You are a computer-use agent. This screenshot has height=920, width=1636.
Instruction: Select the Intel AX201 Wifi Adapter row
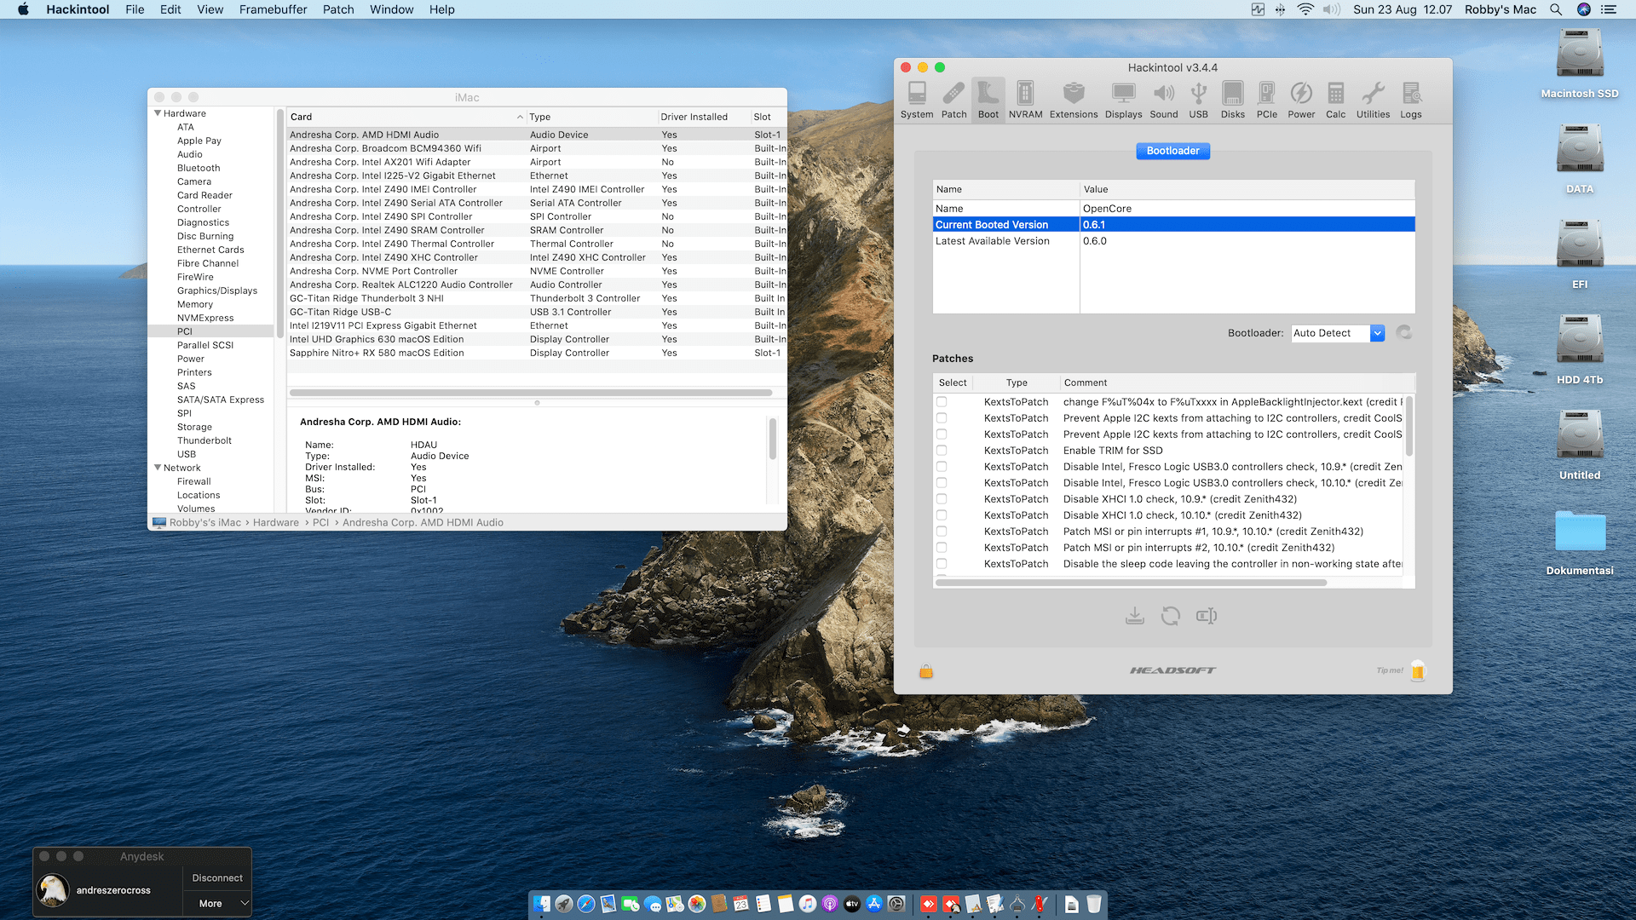click(537, 162)
